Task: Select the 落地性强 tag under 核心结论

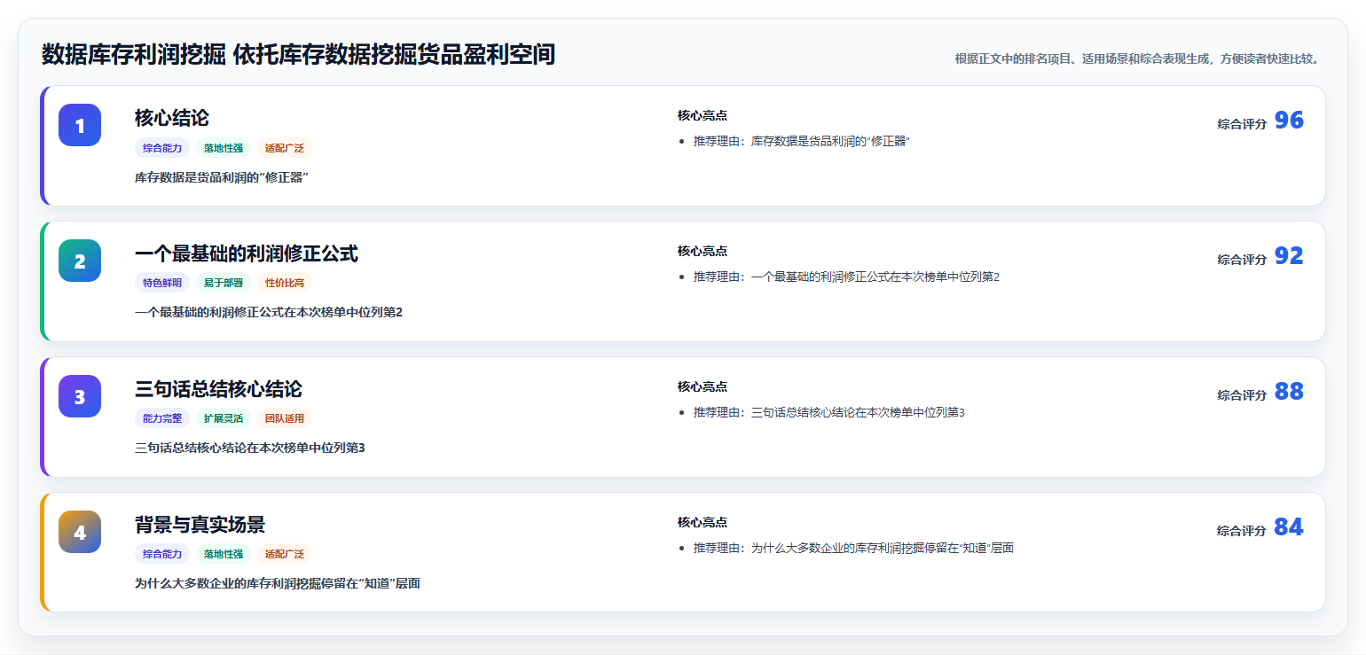Action: click(x=224, y=148)
